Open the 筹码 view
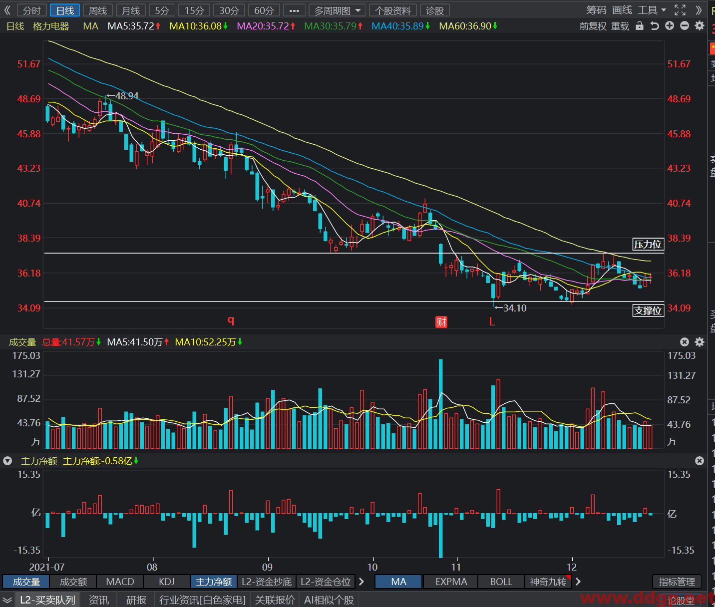Image resolution: width=715 pixels, height=607 pixels. click(596, 10)
